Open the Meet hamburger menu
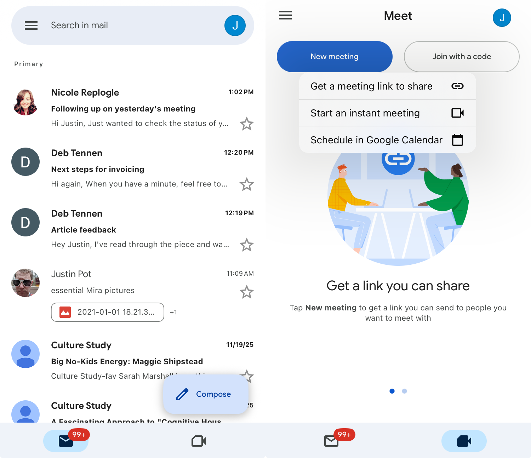531x458 pixels. (x=285, y=15)
